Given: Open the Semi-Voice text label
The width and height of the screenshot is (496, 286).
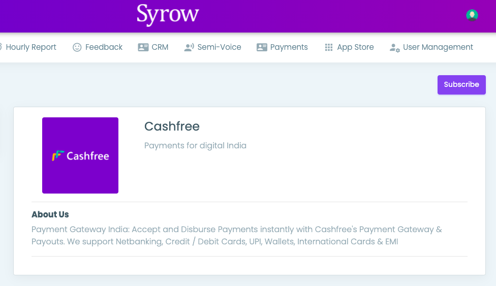Looking at the screenshot, I should coord(219,47).
